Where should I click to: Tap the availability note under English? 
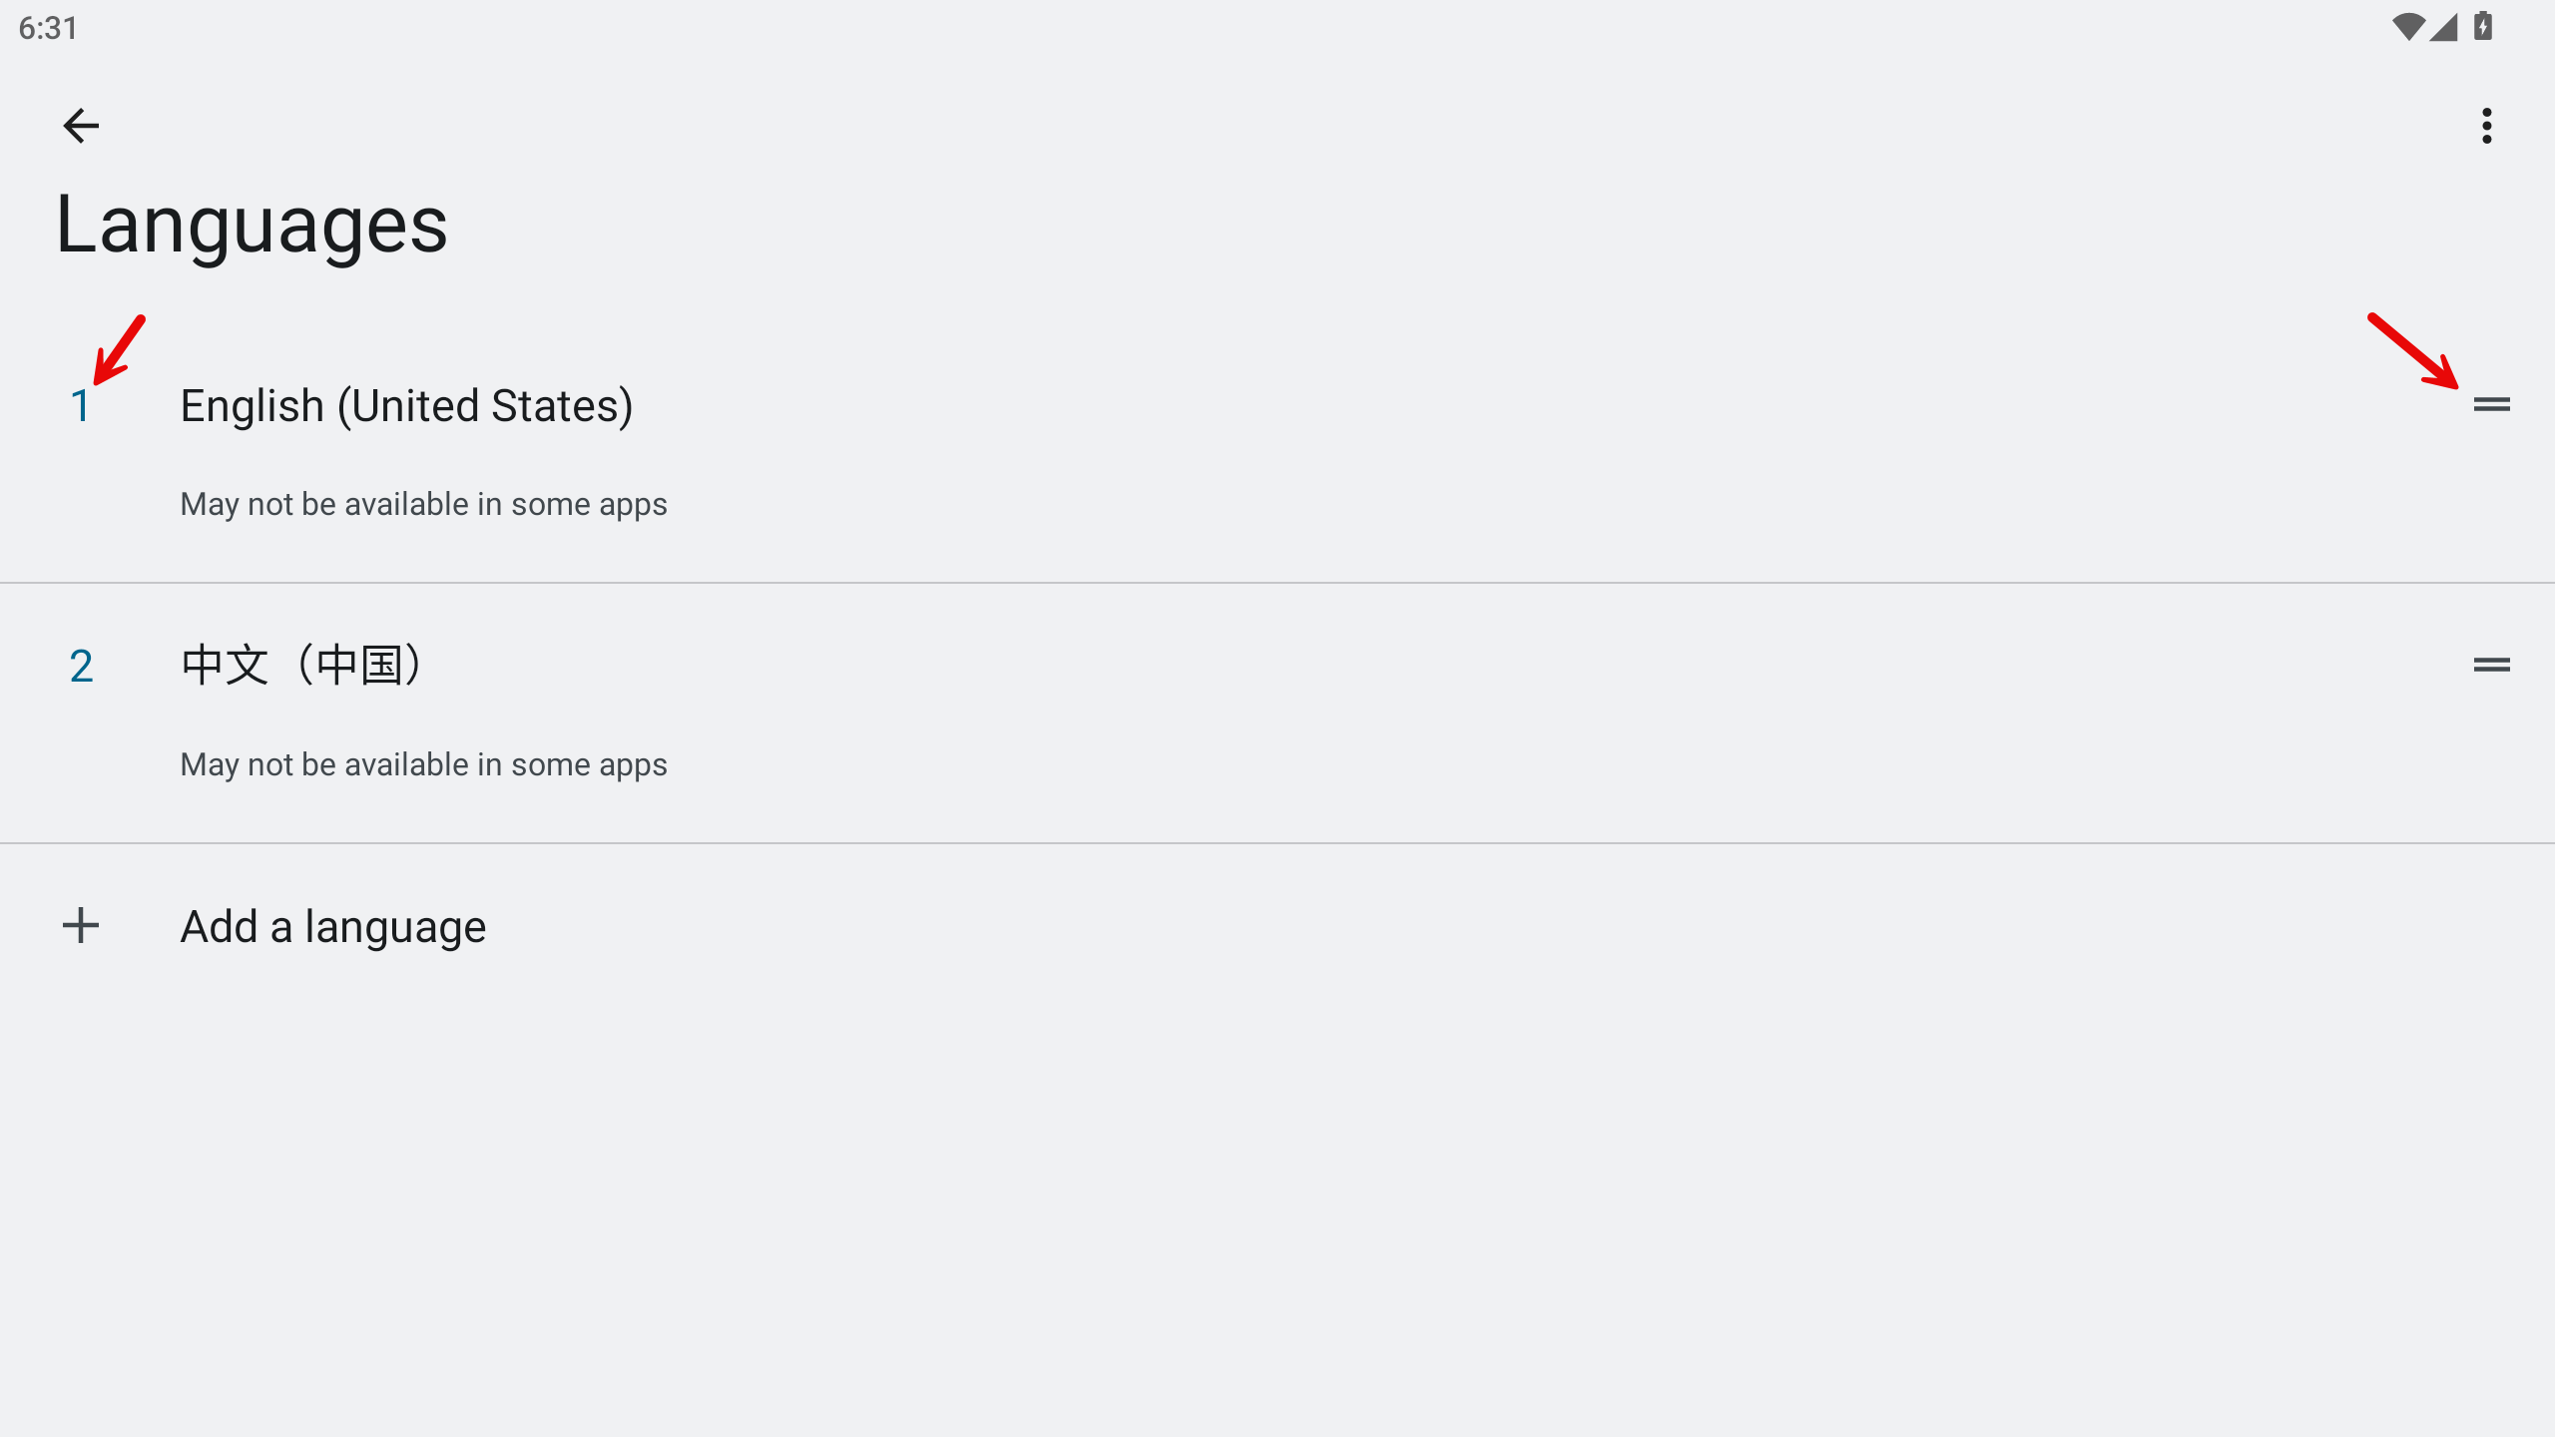pyautogui.click(x=423, y=504)
